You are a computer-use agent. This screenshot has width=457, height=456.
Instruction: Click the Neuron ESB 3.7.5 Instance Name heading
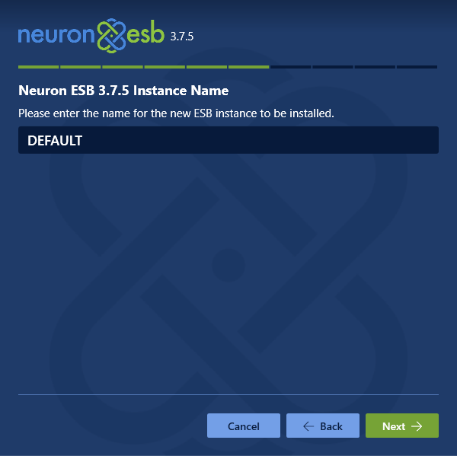tap(123, 91)
